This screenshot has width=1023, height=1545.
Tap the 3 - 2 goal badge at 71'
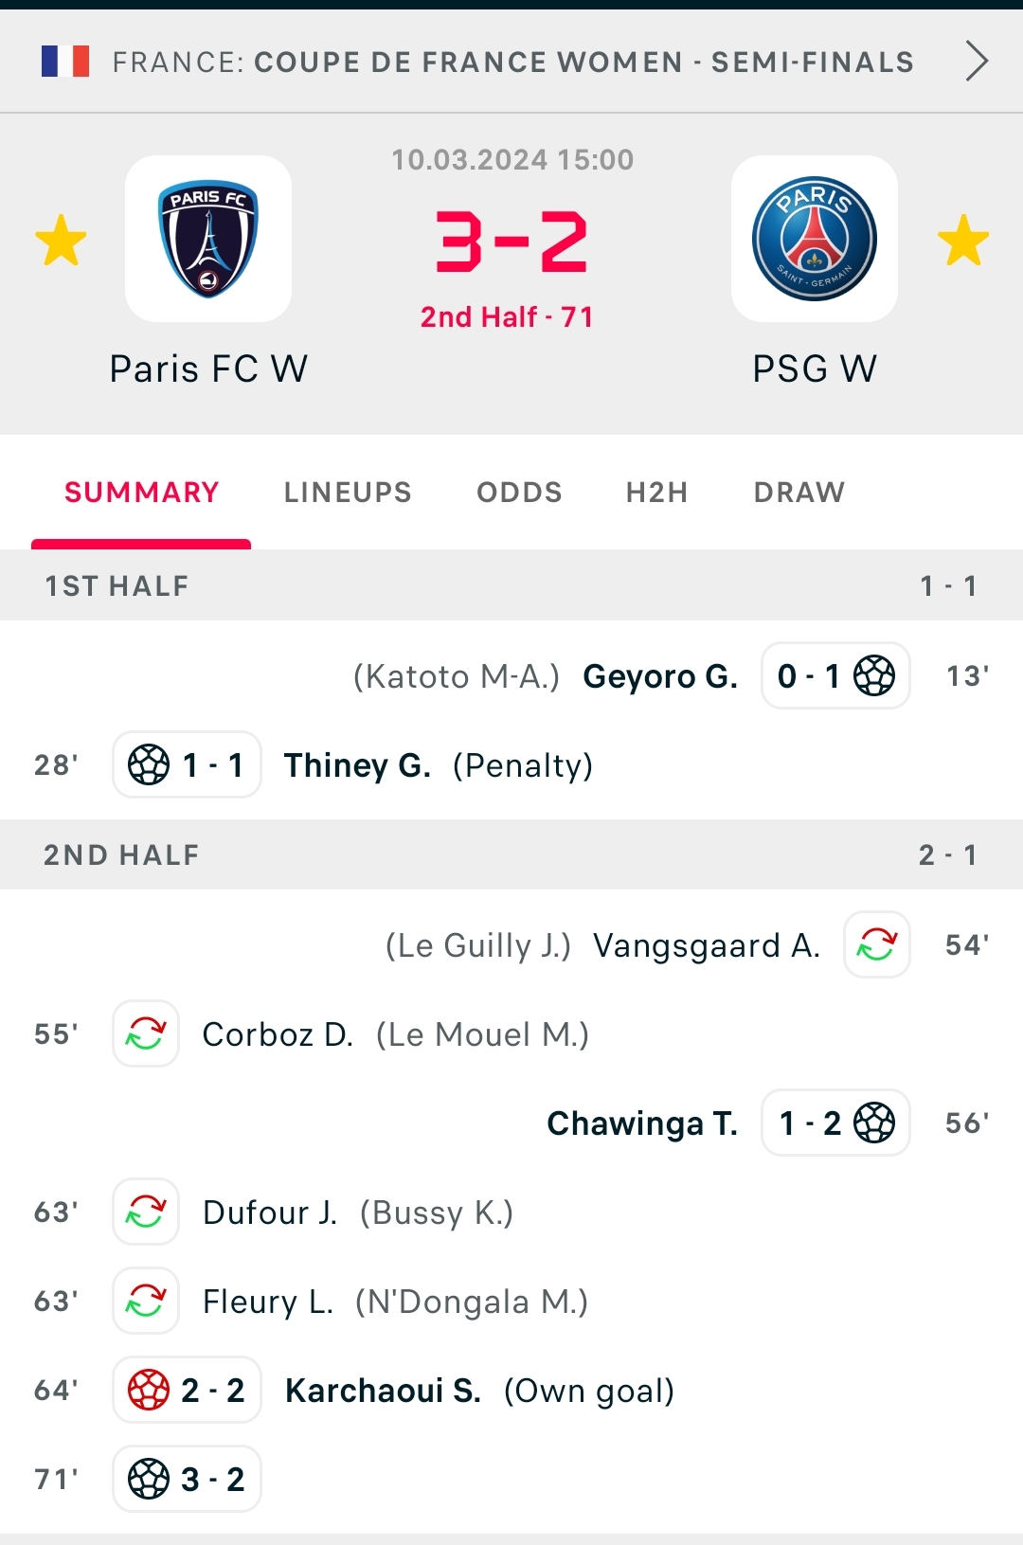point(187,1479)
